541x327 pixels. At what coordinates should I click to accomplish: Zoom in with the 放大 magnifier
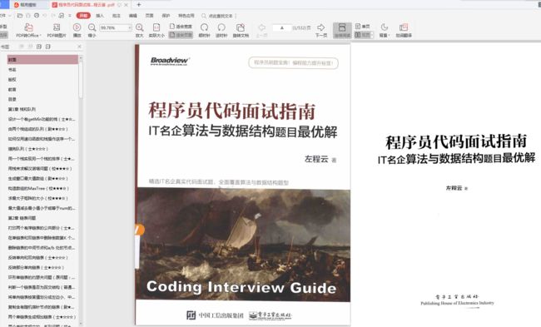[x=139, y=30]
